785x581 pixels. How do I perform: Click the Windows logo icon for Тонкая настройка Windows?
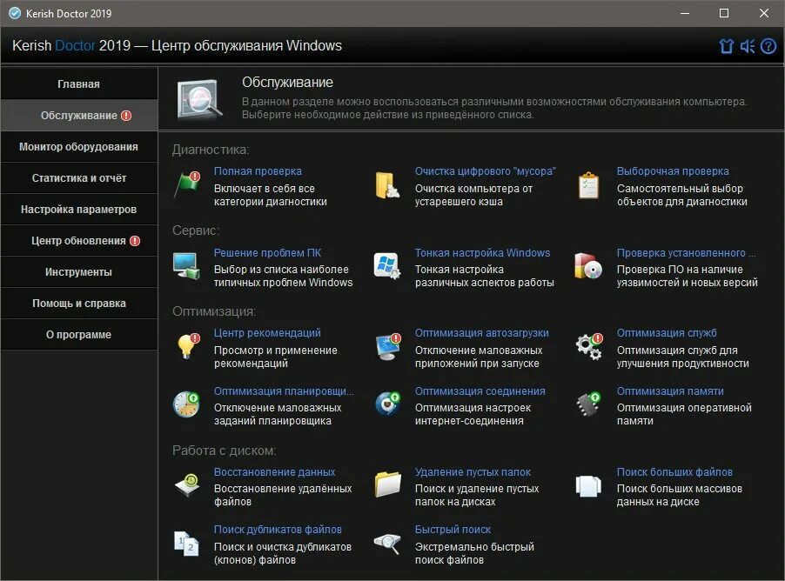pyautogui.click(x=387, y=265)
